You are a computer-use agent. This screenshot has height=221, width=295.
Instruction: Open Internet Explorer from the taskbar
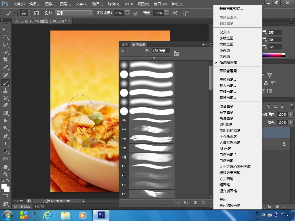[x=47, y=215]
